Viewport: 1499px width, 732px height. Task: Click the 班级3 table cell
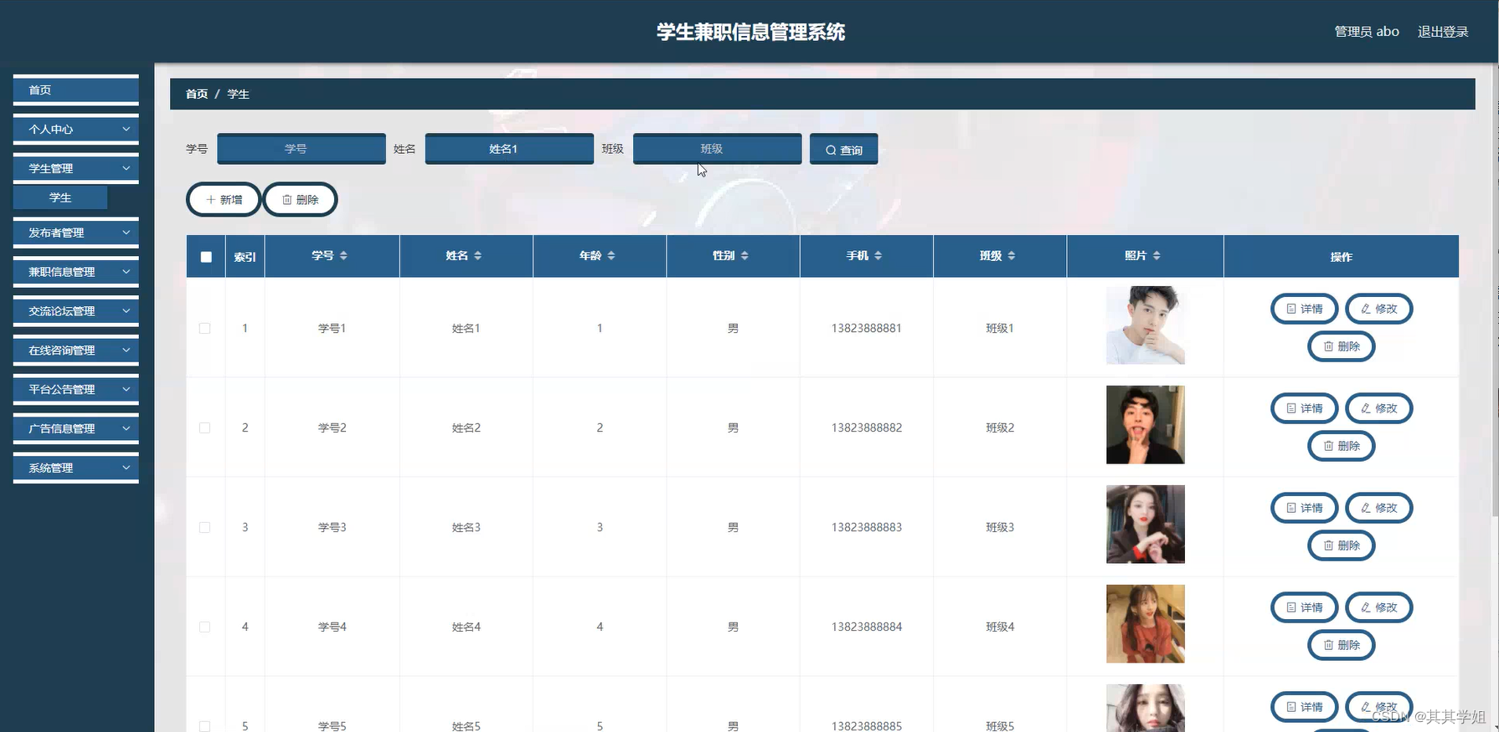(1000, 527)
